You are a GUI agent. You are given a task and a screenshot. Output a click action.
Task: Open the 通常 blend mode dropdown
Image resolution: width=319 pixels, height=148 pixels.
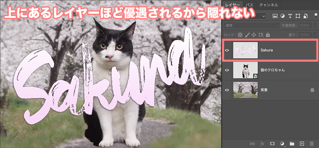click(252, 26)
